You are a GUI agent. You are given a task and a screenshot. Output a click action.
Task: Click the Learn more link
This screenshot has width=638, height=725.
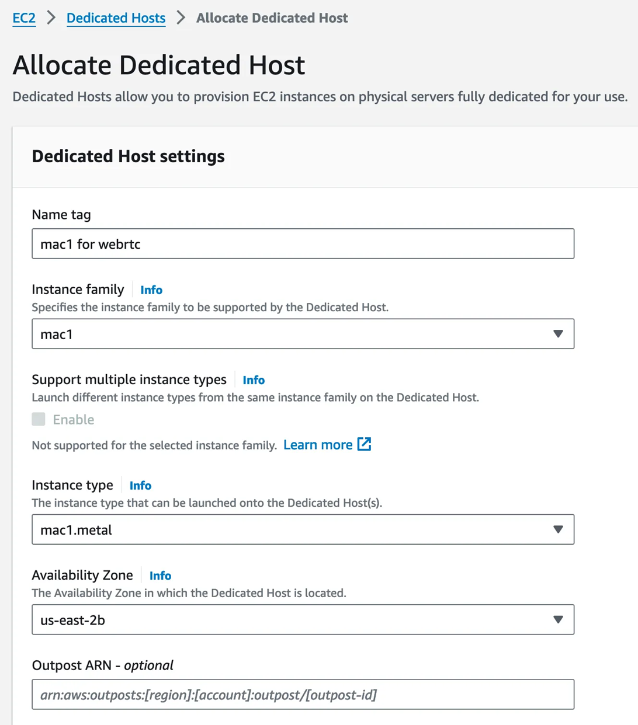point(318,445)
